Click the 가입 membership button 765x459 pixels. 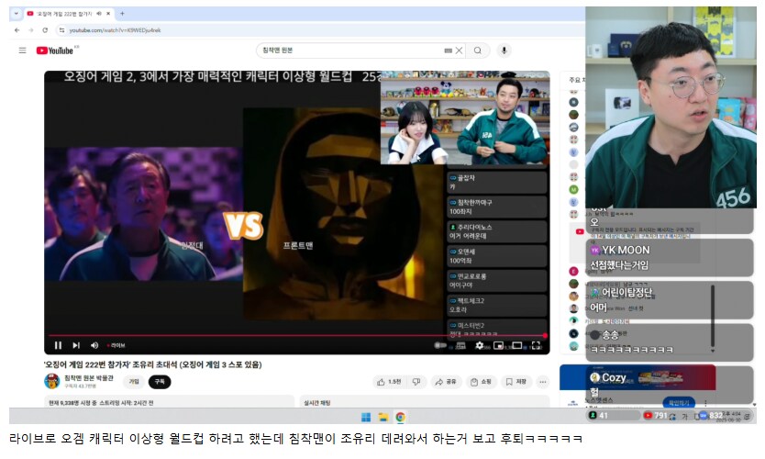pyautogui.click(x=134, y=381)
